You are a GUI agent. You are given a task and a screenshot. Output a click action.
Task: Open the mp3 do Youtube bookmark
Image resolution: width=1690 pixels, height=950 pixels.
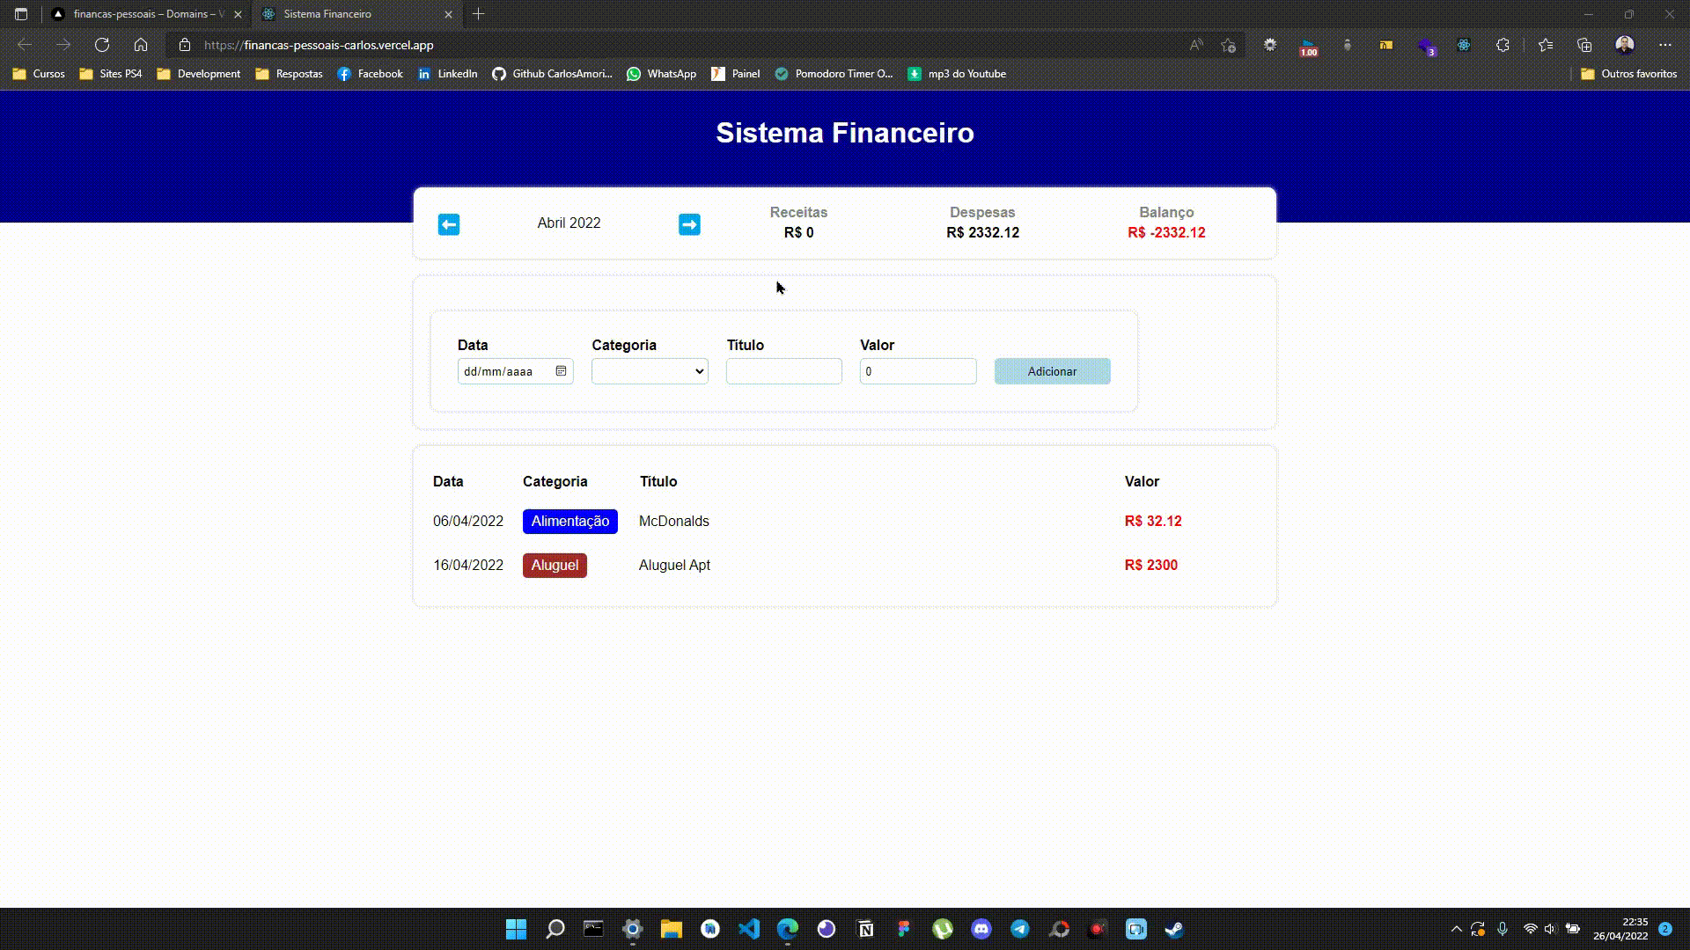coord(957,74)
